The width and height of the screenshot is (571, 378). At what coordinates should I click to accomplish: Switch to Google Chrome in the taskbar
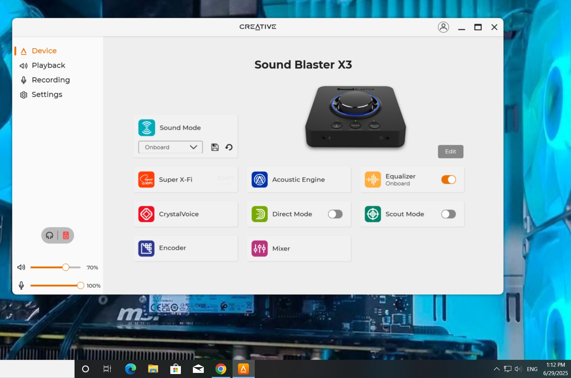221,369
